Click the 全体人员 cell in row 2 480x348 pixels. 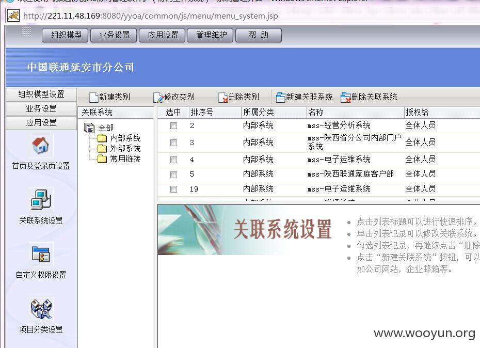[x=420, y=125]
